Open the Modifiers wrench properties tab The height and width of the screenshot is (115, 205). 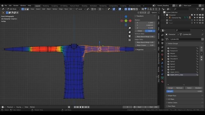click(162, 63)
